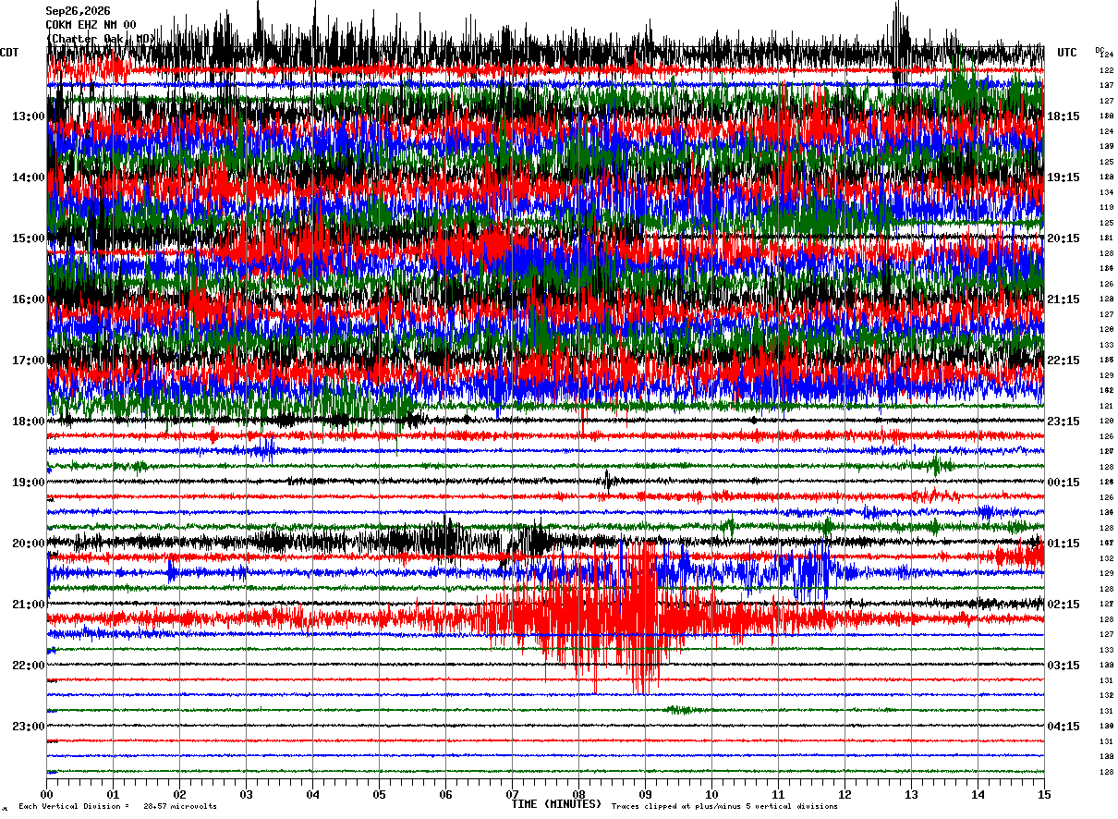Click the traces clipped footnote text
Viewport: 1118px width, 819px height.
point(724,806)
